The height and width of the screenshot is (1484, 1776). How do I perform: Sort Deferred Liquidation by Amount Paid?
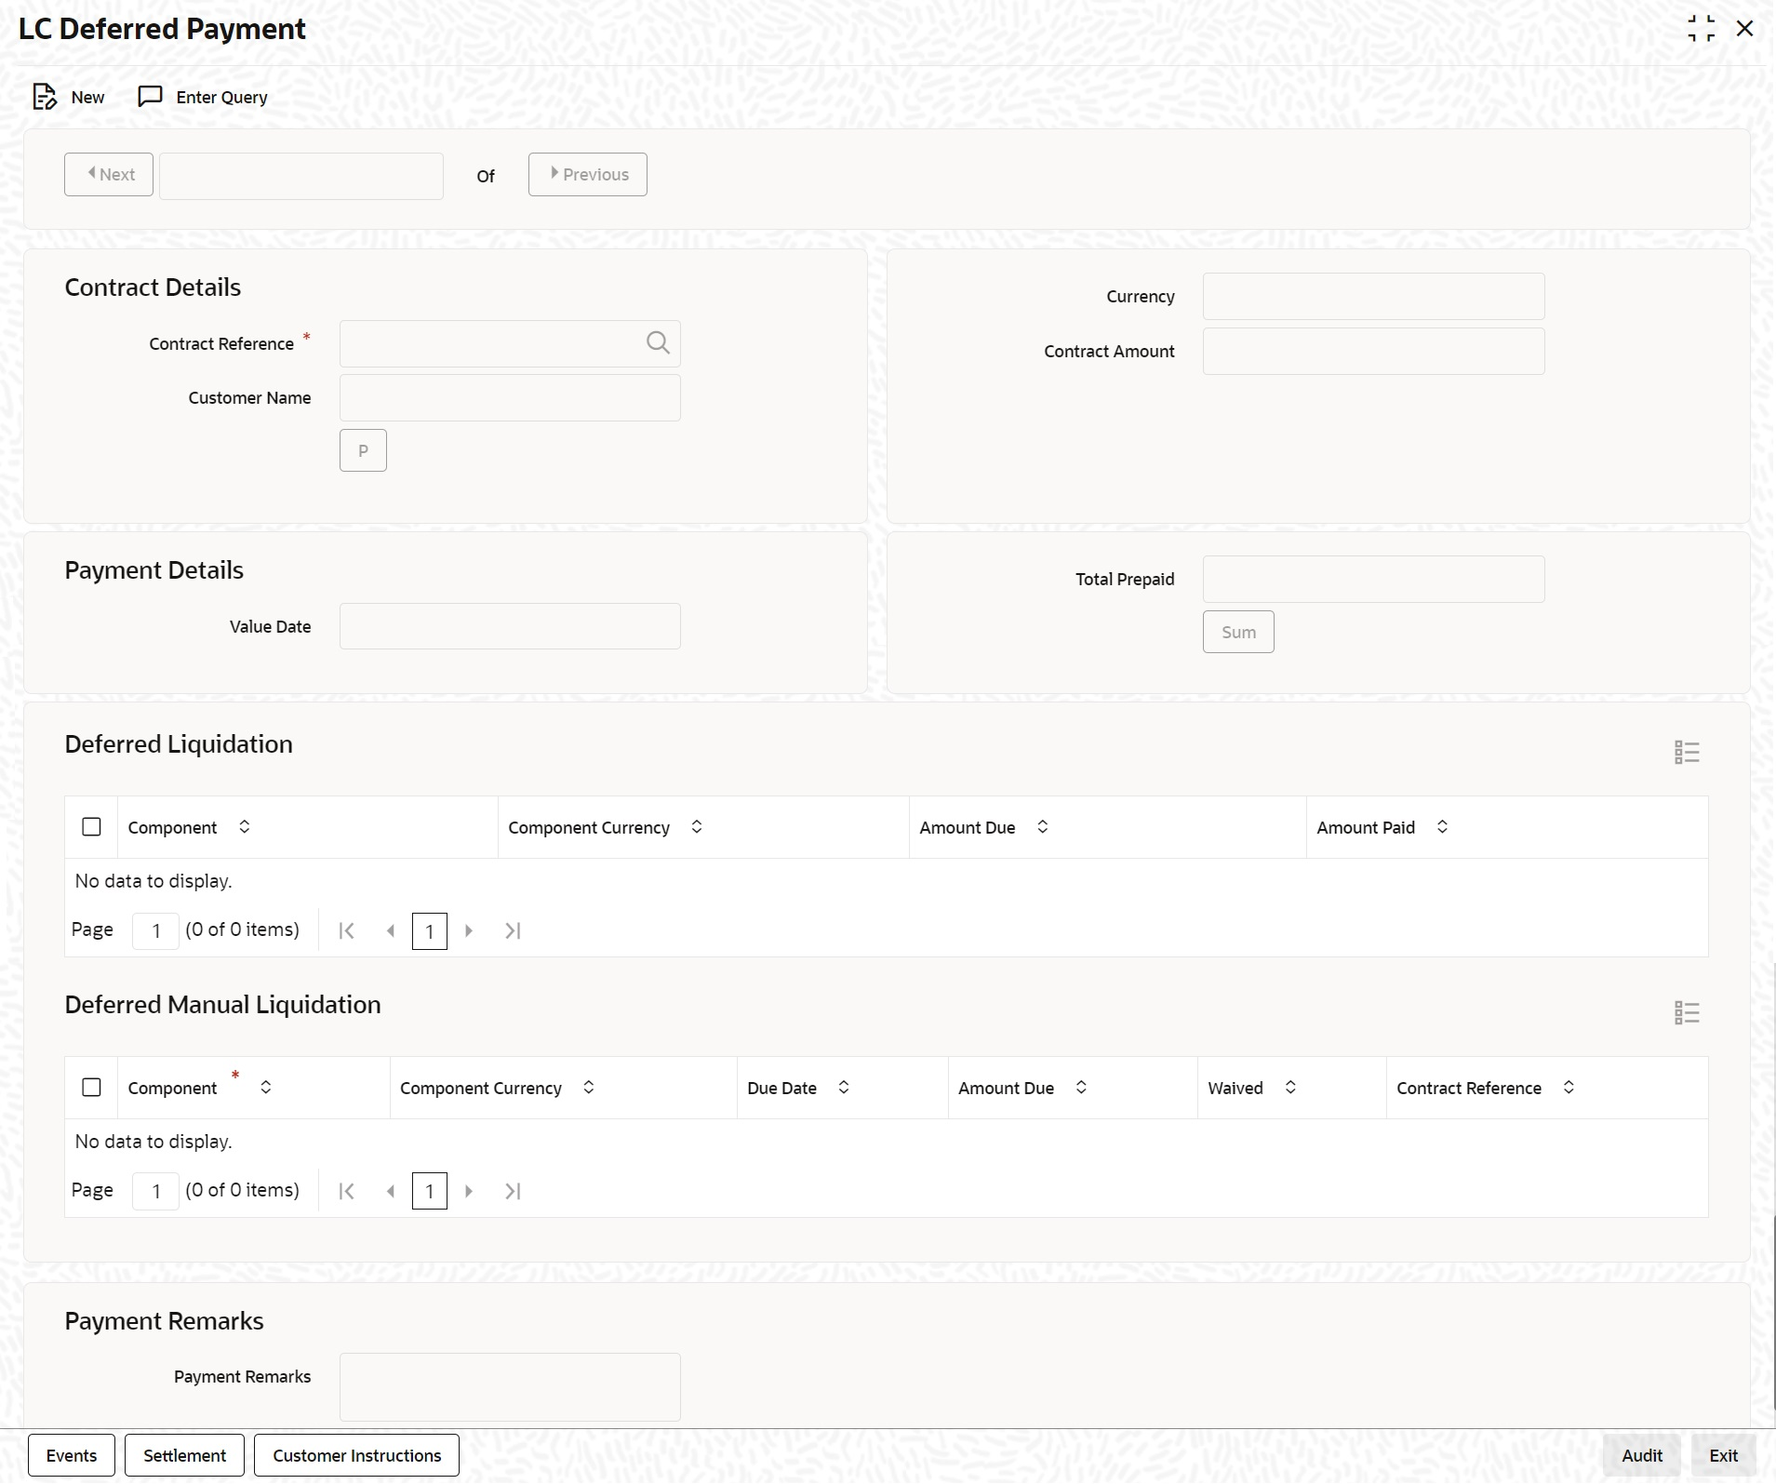(x=1442, y=826)
